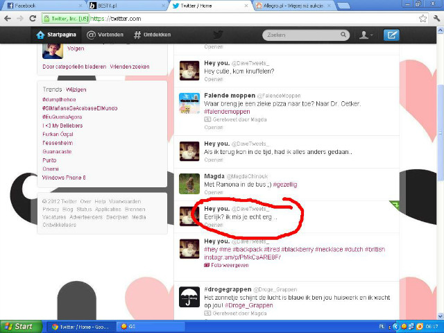
Task: Click Door categorieën bladeren link
Action: 74,67
